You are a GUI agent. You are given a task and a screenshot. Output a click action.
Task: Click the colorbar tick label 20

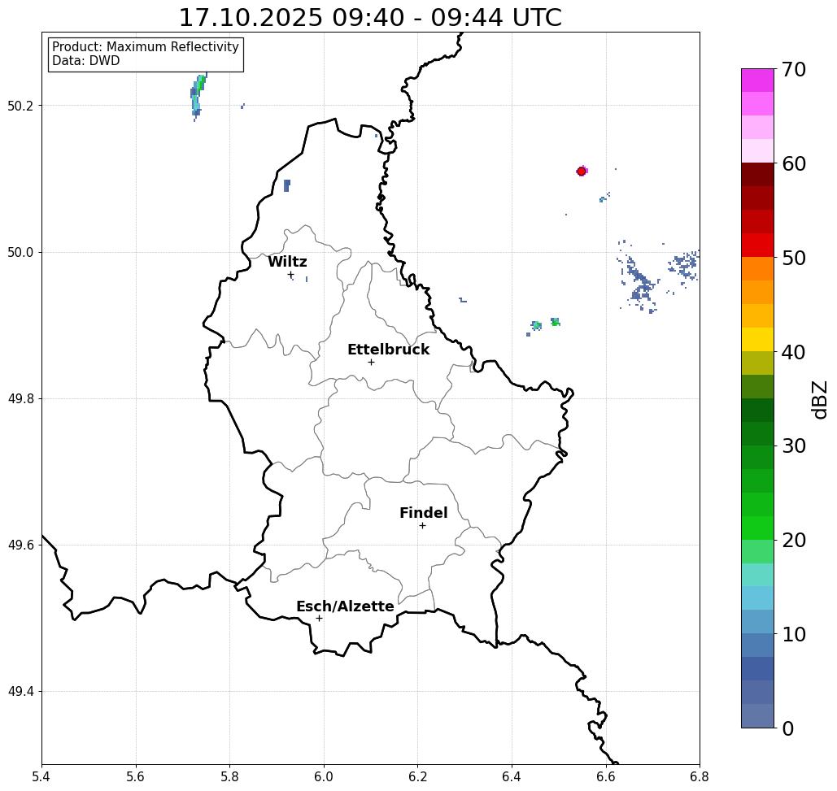tap(793, 541)
